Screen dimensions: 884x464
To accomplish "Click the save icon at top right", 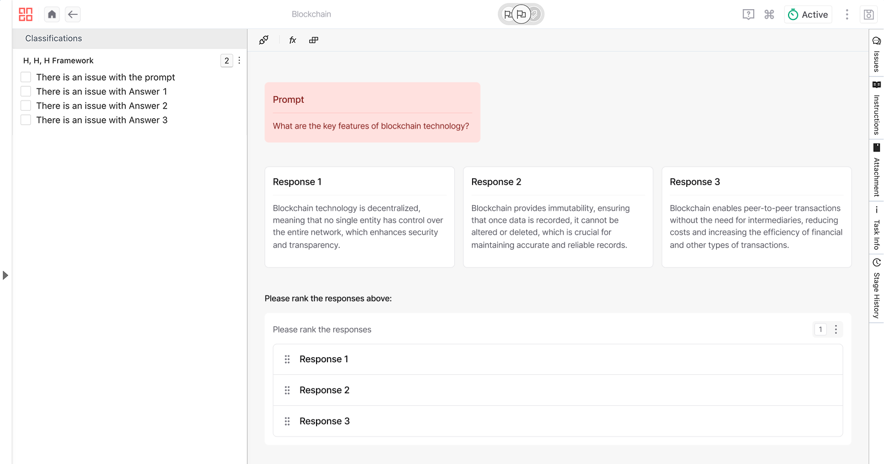I will (868, 15).
